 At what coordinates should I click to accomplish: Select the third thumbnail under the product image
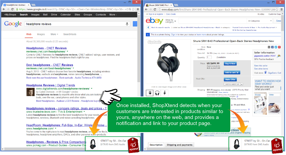[164, 93]
